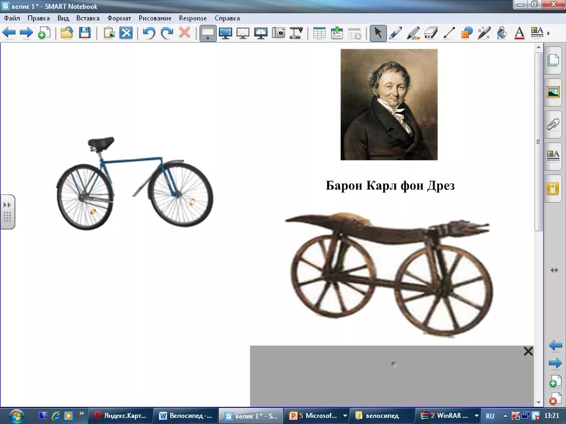The image size is (566, 424).
Task: Add page using sidebar plus icon
Action: tap(555, 381)
